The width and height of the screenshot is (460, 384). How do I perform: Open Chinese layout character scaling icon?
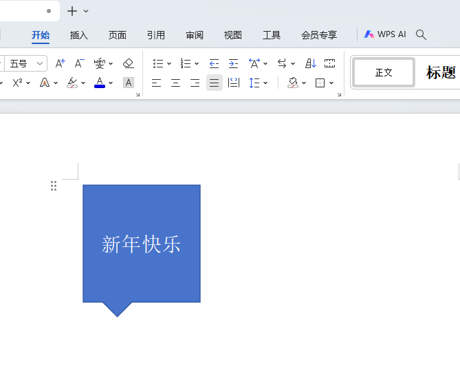pos(254,63)
